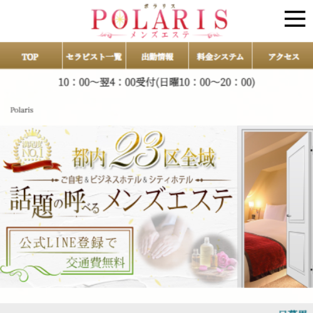This screenshot has width=313, height=313.
Task: Open the セラピスト一覧 tab
Action: pos(94,56)
